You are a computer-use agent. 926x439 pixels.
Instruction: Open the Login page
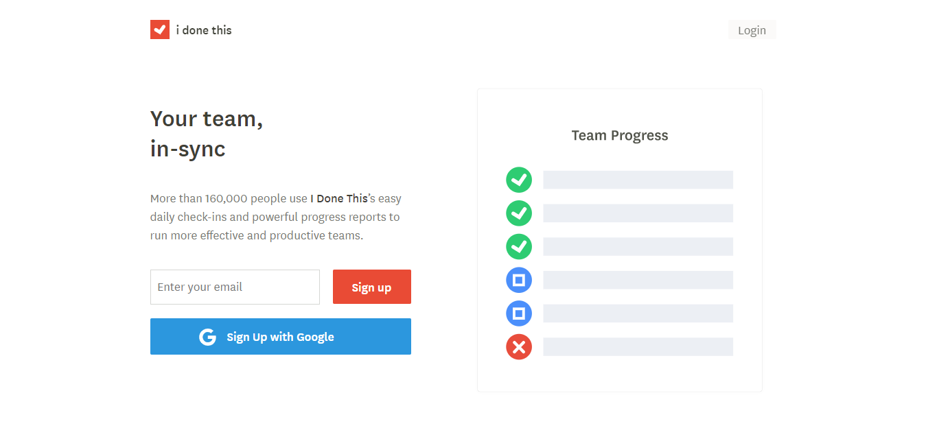(x=752, y=30)
